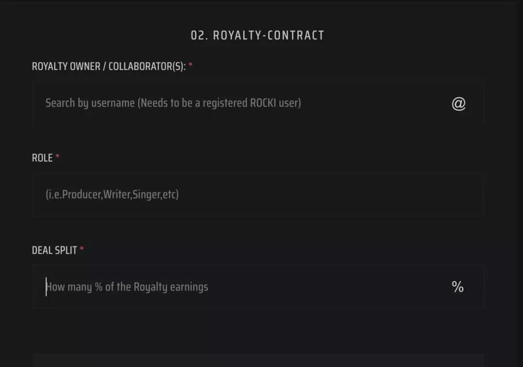523x367 pixels.
Task: Click the ROLE field label
Action: coord(42,158)
